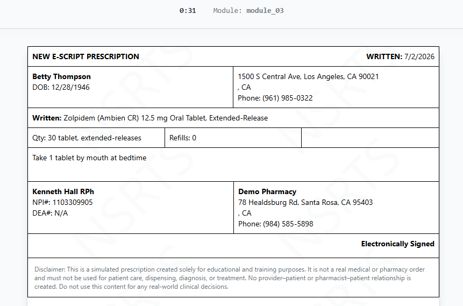
Task: Click the DEA#: N/A line
Action: click(x=50, y=213)
